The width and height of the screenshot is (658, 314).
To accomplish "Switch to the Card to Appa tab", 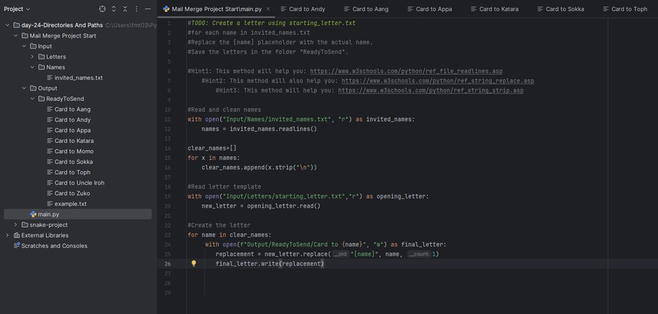I will [x=430, y=9].
